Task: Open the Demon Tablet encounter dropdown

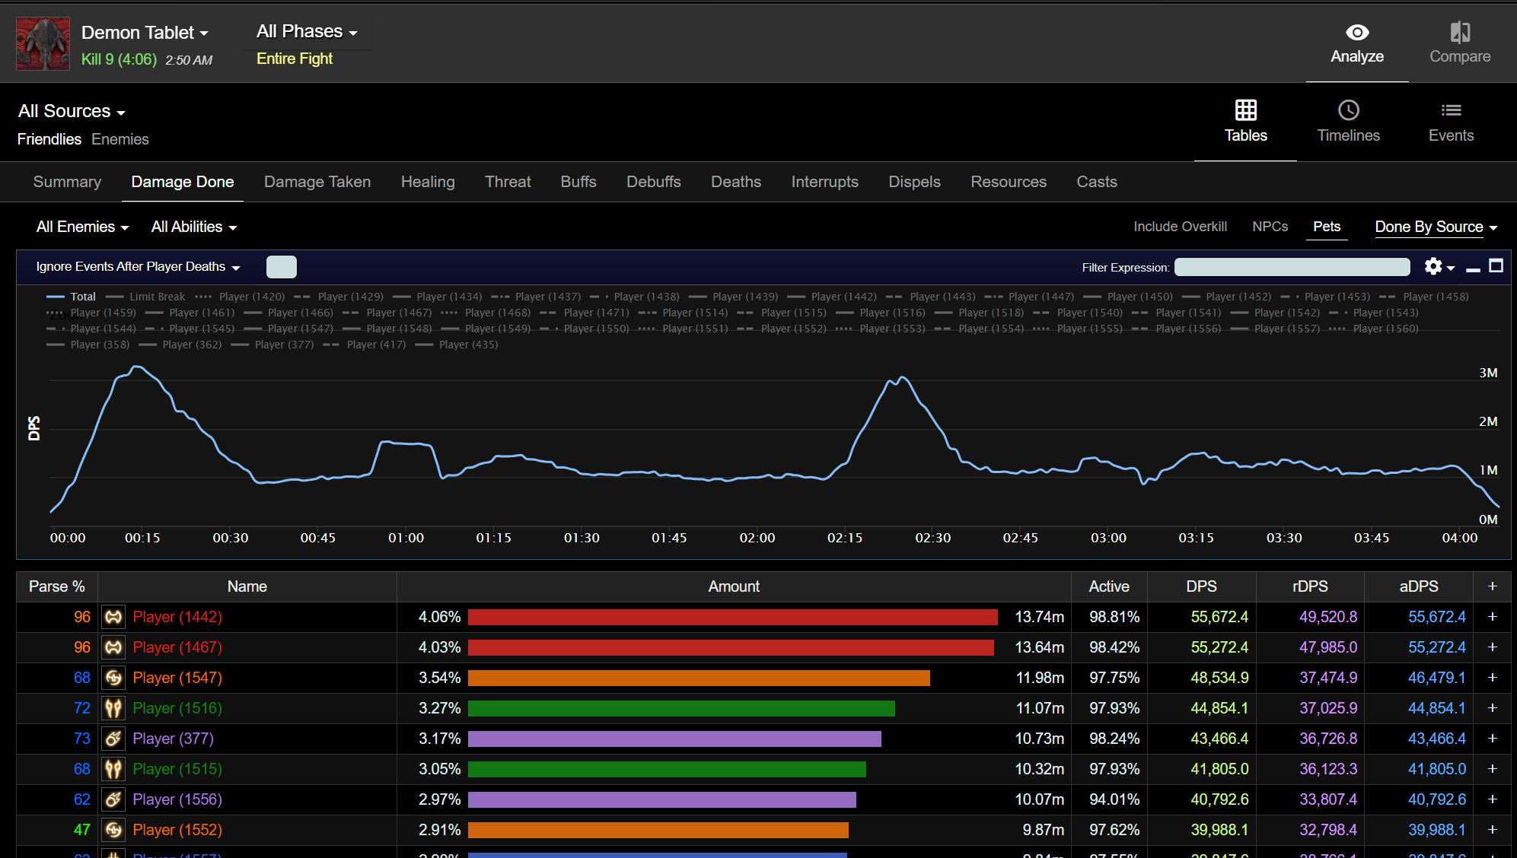Action: click(x=145, y=33)
